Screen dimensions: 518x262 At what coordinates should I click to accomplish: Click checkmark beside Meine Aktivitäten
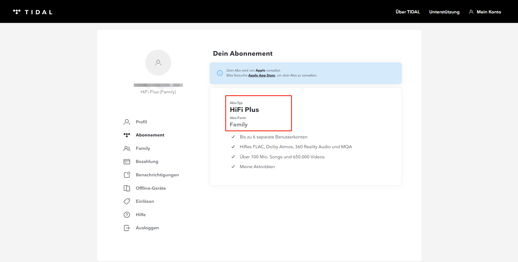[233, 166]
